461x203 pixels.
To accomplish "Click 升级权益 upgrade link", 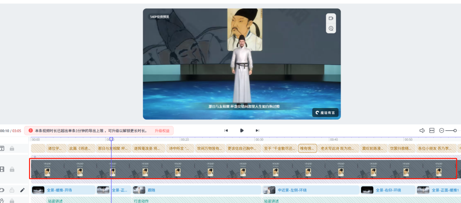I will (x=162, y=131).
